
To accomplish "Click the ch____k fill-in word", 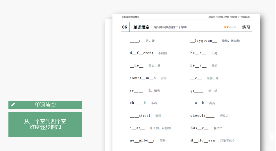I will click(138, 103).
